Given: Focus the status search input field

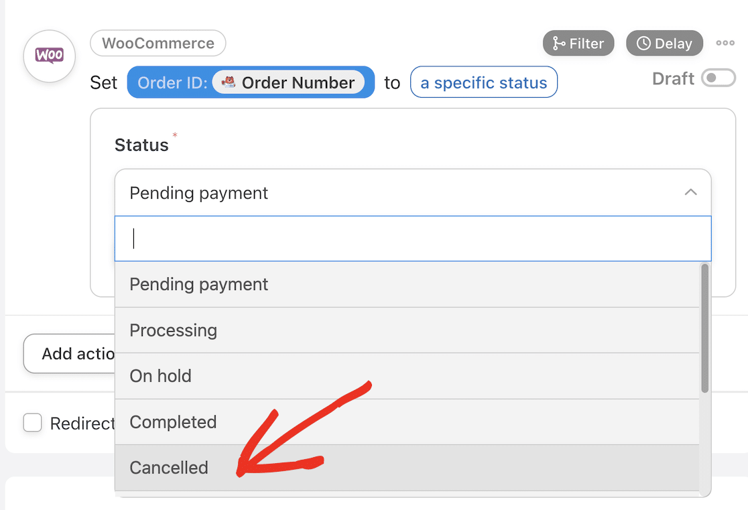Looking at the screenshot, I should [413, 239].
